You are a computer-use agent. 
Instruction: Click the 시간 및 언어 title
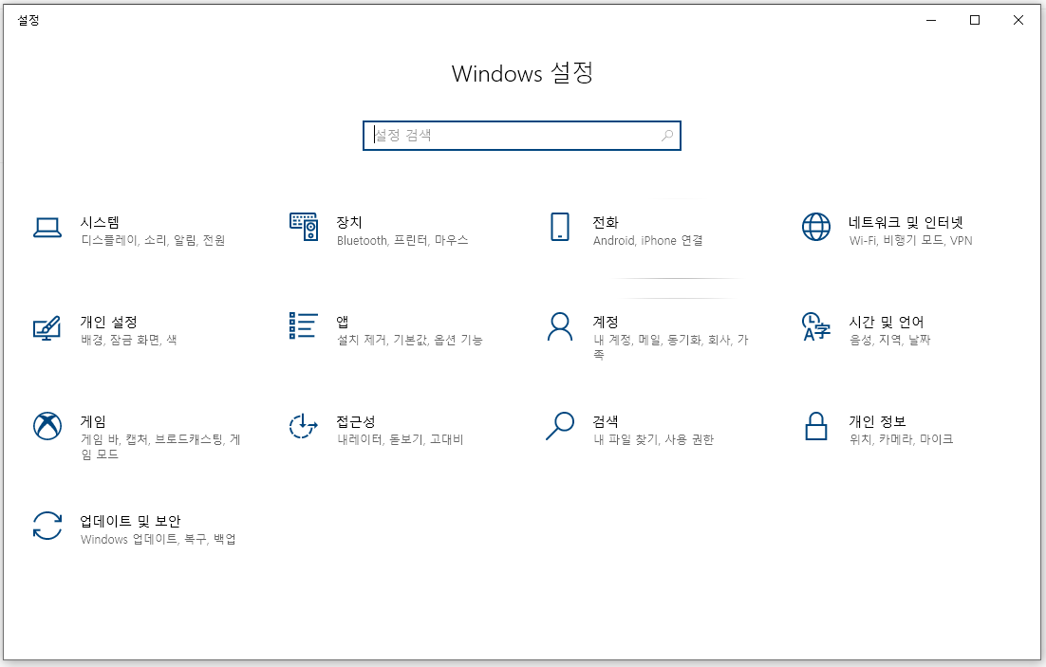(886, 322)
